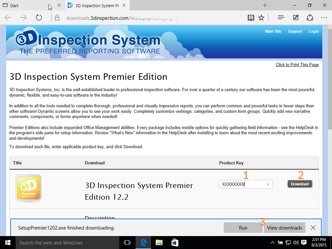332x249 pixels.
Task: Click the battery icon in system tray
Action: click(x=281, y=243)
